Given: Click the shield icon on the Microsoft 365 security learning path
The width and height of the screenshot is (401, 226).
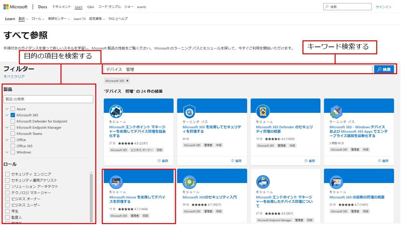Looking at the screenshot, I should [189, 112].
